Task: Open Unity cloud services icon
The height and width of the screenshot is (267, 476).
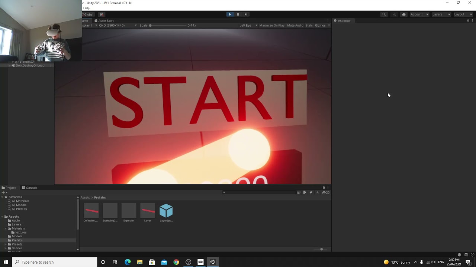Action: (404, 14)
